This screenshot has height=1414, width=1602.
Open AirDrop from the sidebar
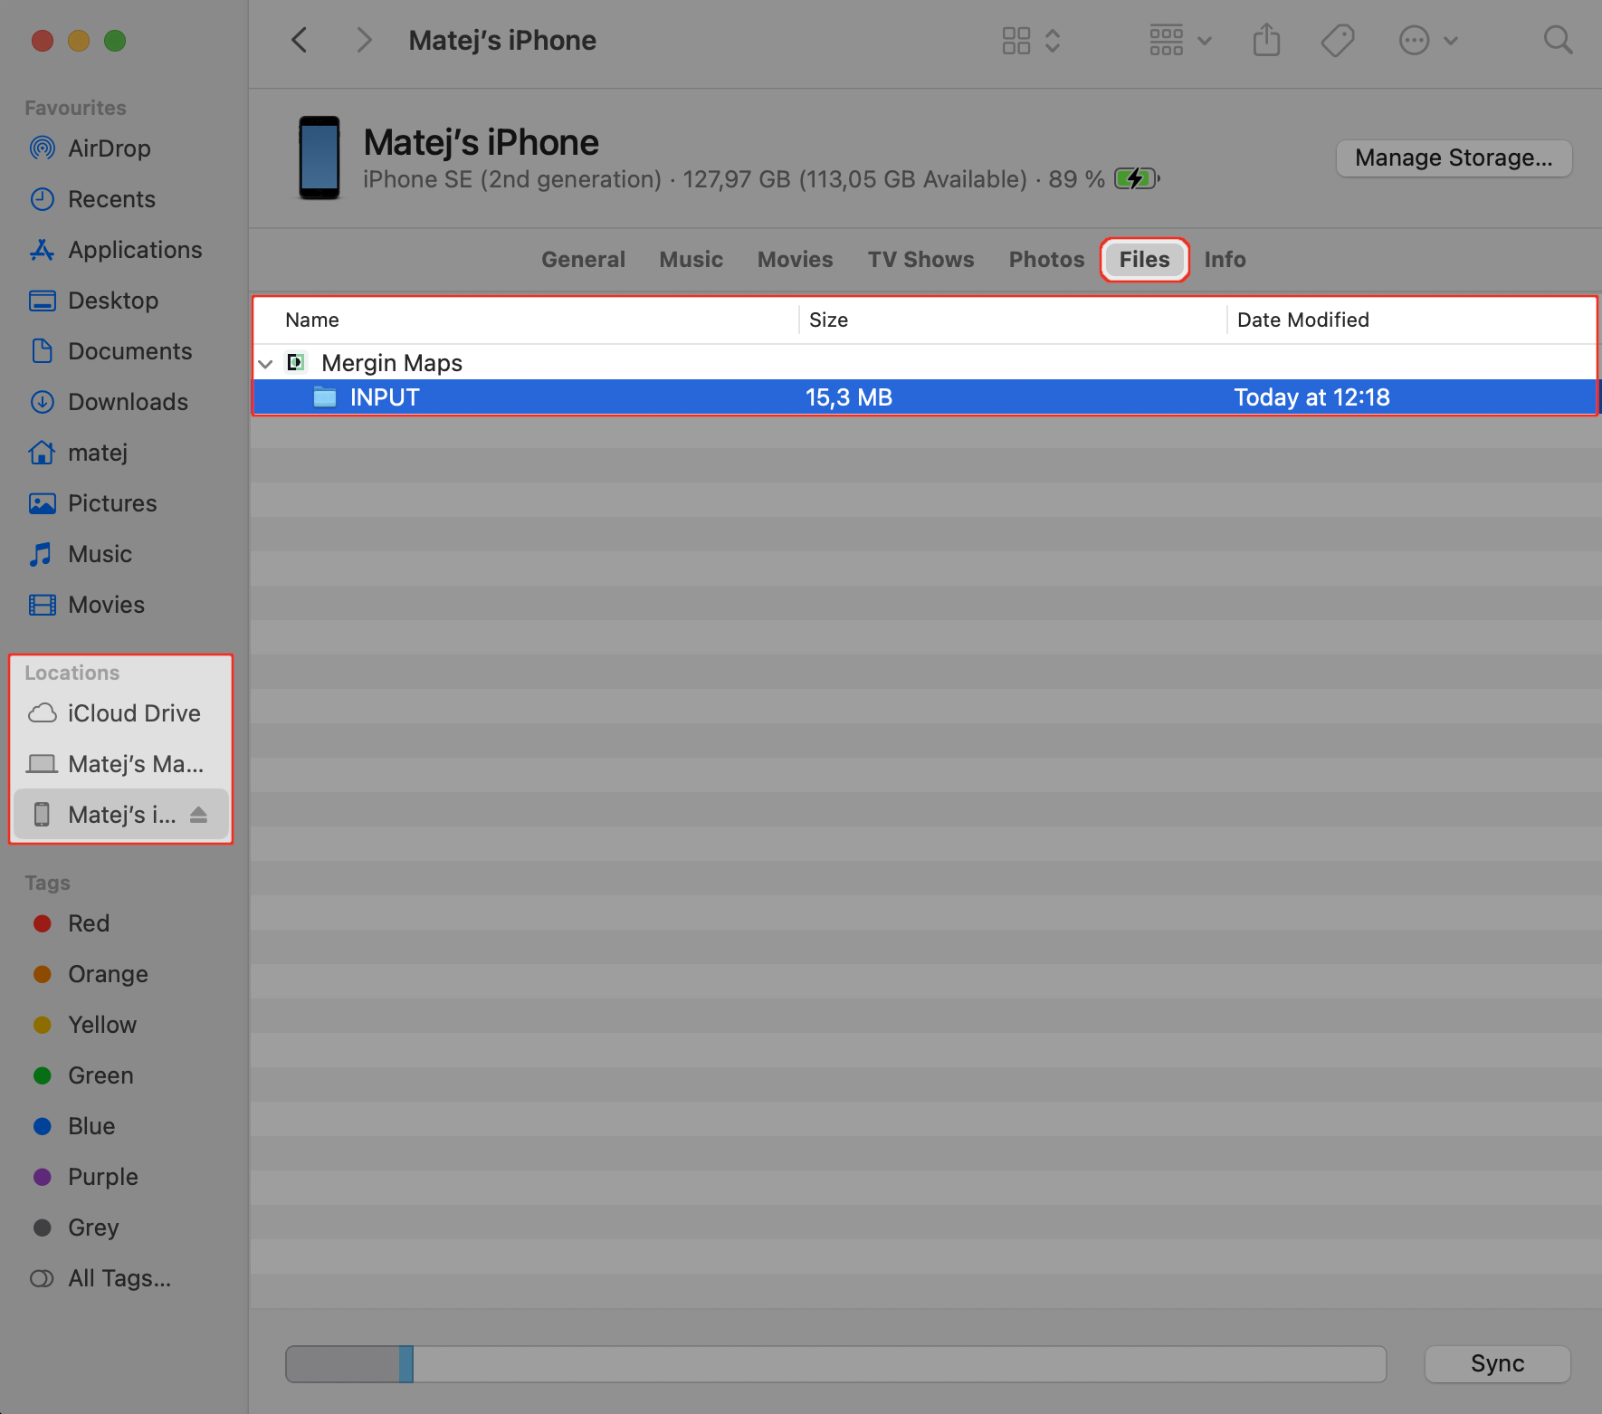(109, 148)
